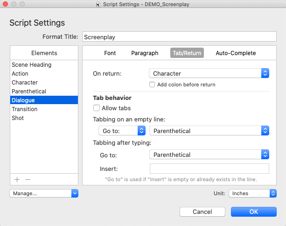Switch to the Paragraph tab

(x=145, y=53)
